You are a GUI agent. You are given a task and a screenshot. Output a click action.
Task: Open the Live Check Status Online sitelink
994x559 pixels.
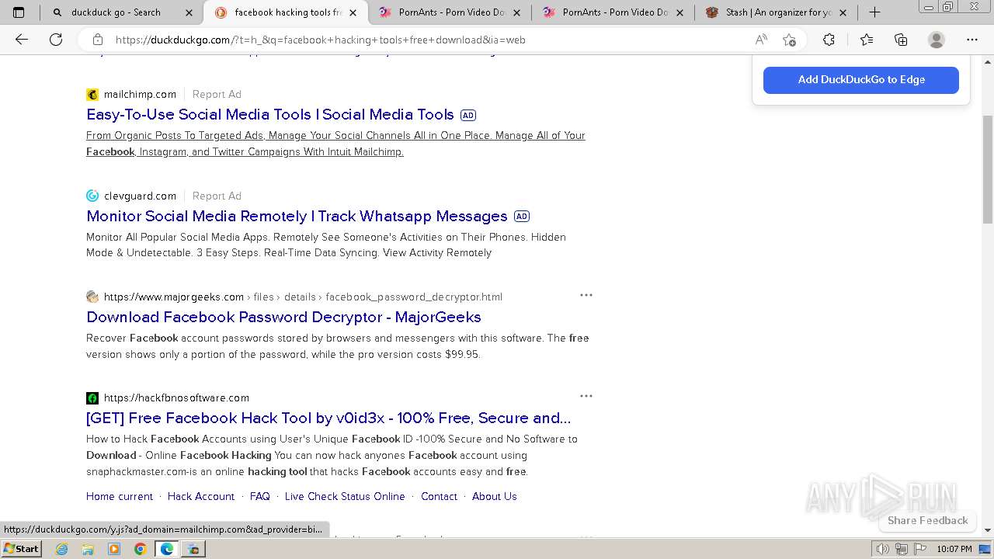(x=345, y=496)
